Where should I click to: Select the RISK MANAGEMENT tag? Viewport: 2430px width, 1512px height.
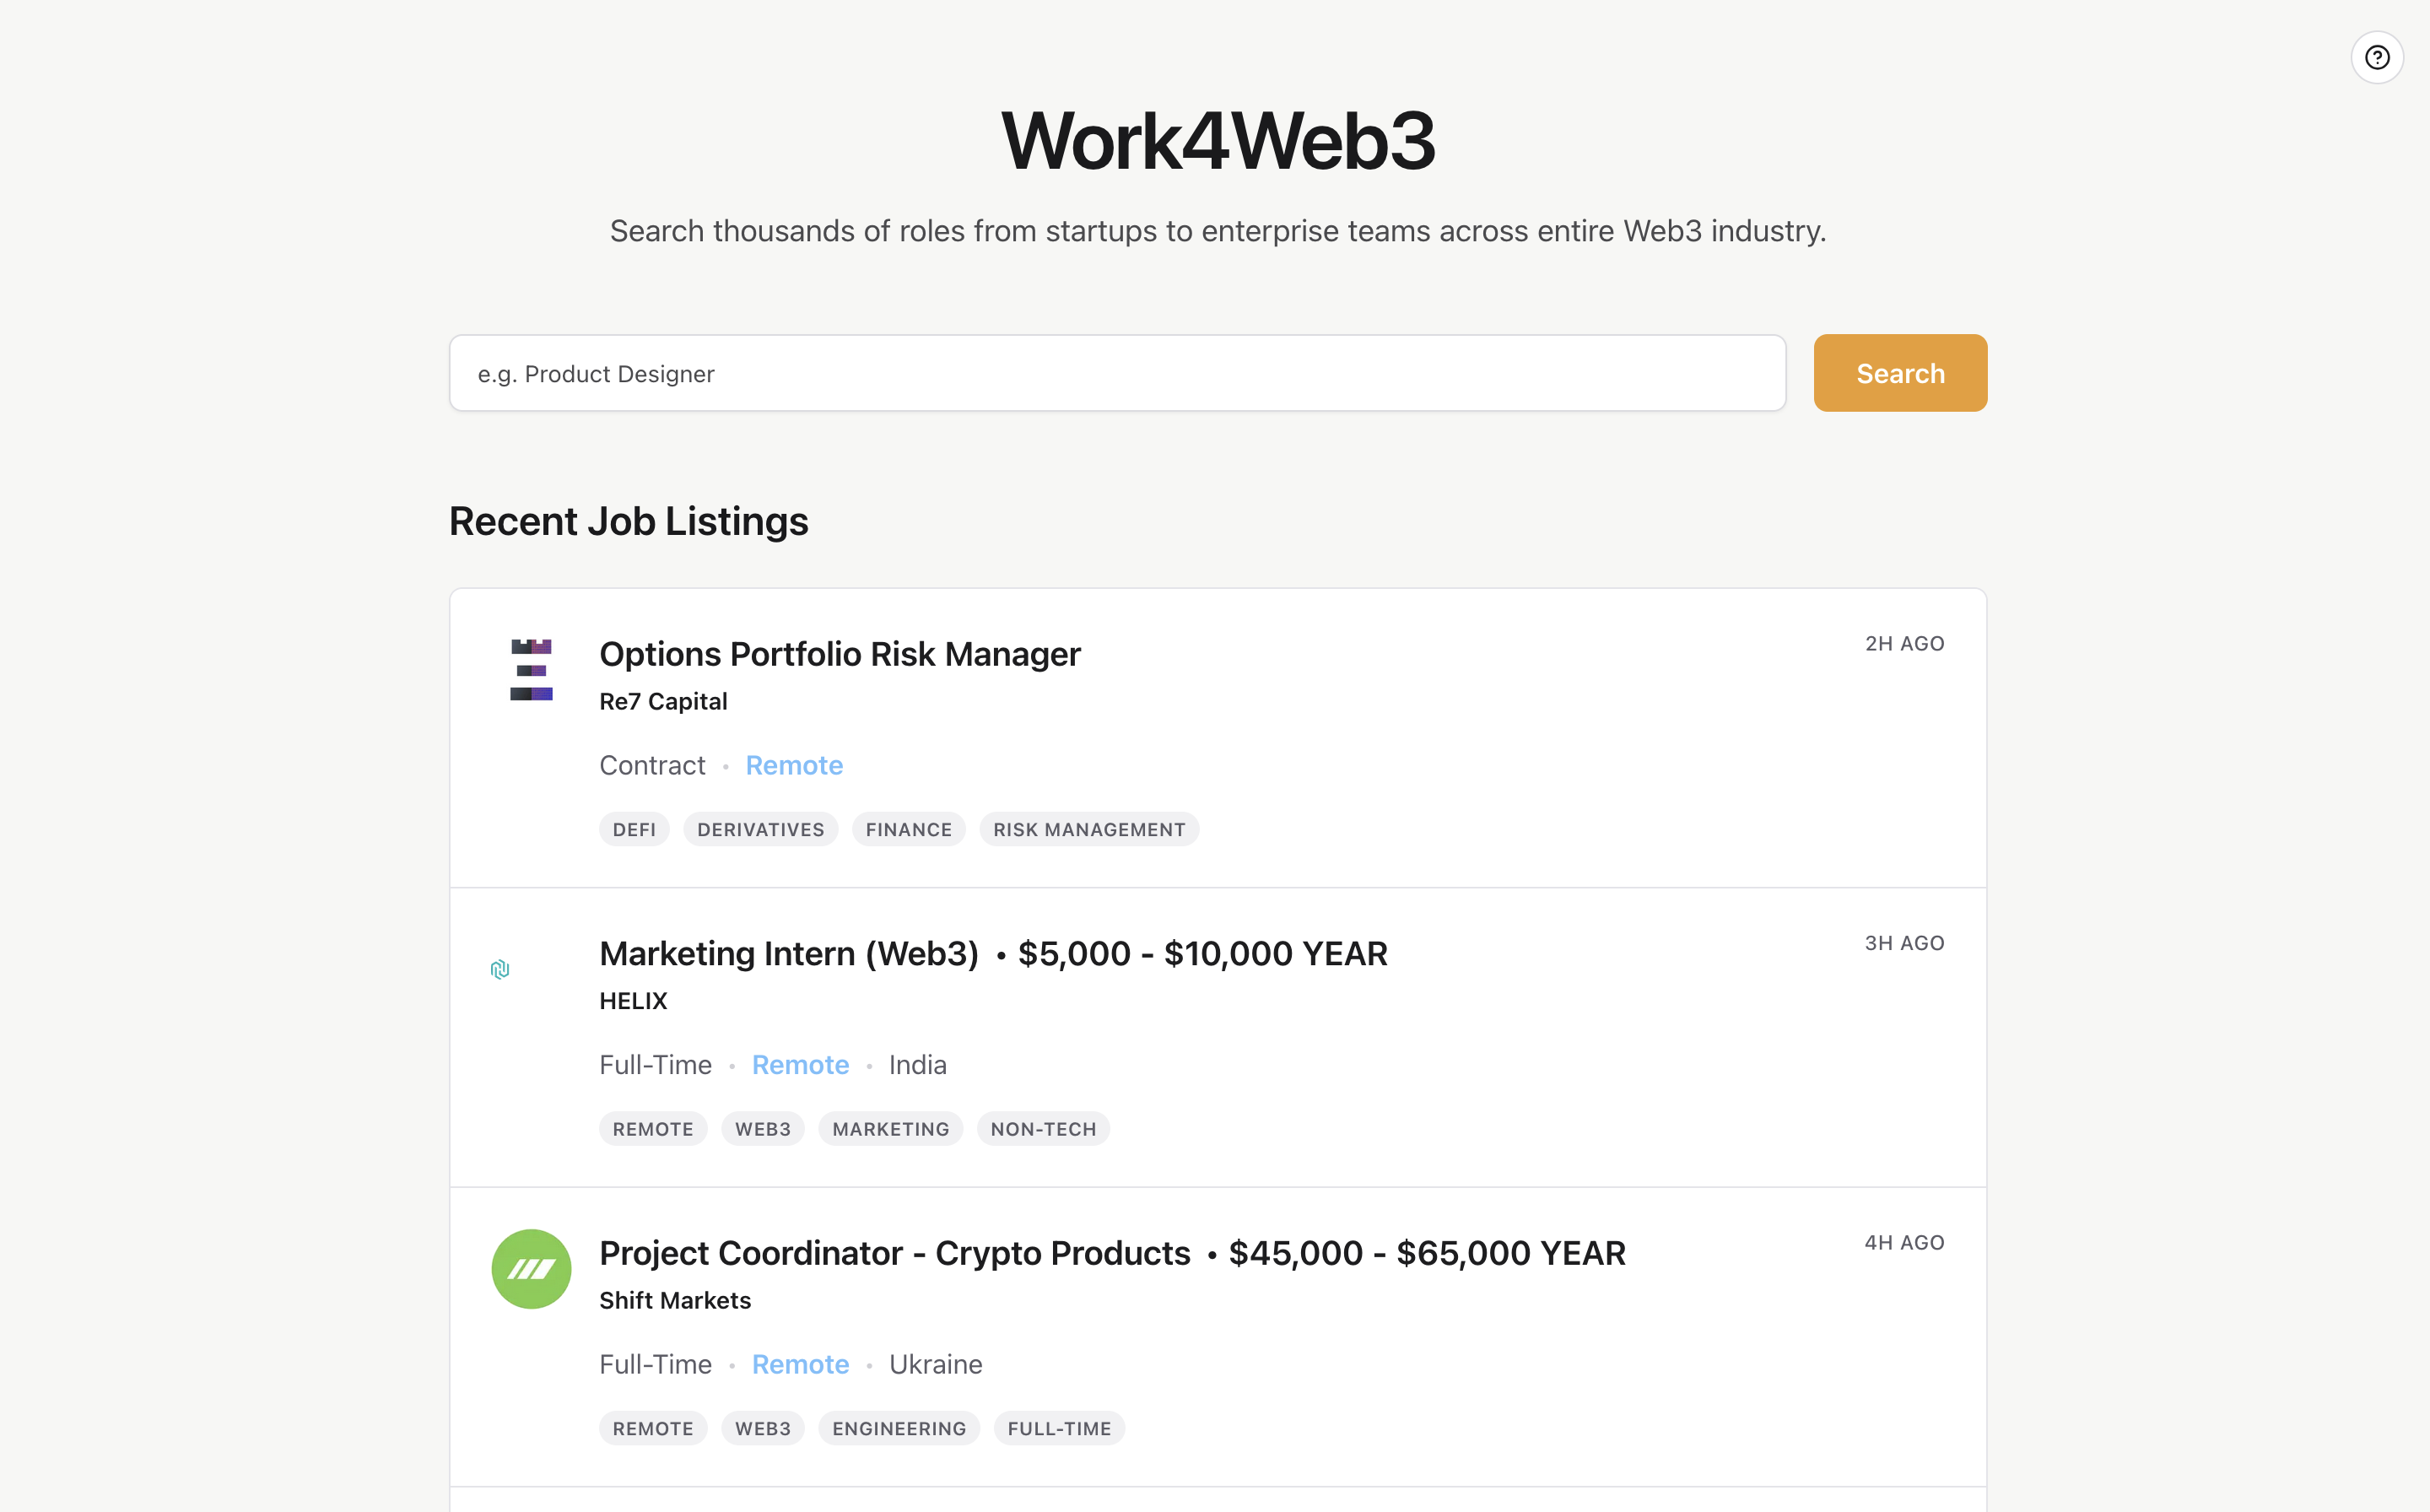pyautogui.click(x=1088, y=829)
